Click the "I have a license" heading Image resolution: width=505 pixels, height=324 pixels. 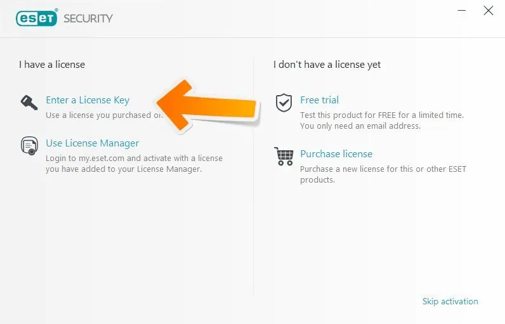click(52, 64)
